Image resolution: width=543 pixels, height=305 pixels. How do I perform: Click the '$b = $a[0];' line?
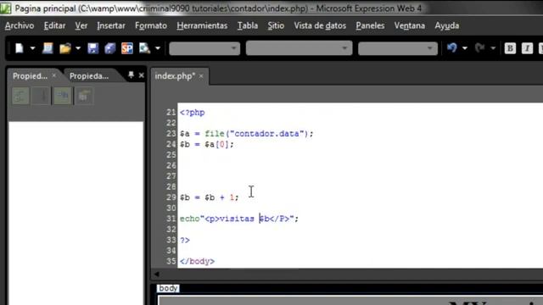point(207,145)
